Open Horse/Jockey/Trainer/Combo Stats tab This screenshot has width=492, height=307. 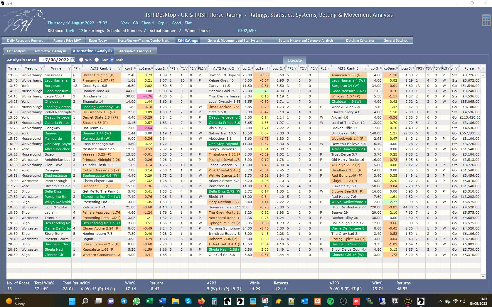coord(143,41)
